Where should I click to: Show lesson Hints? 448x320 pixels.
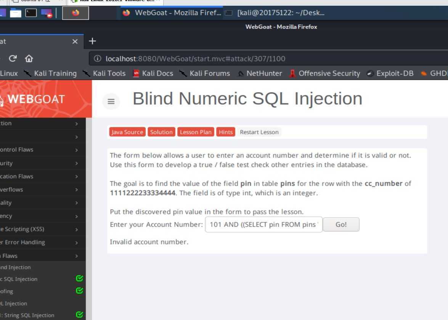(x=226, y=132)
